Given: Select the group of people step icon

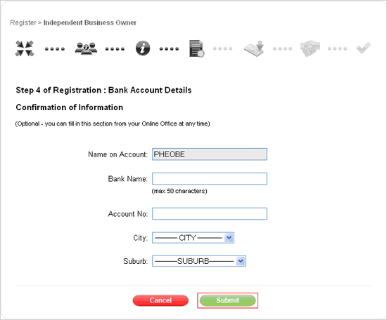Looking at the screenshot, I should (x=86, y=48).
